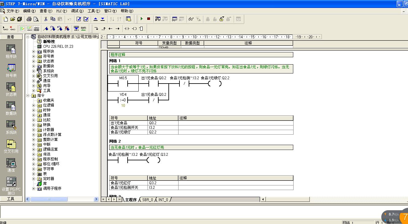The image size is (408, 224).
Task: Click the insert box icon
Action: (141, 28)
